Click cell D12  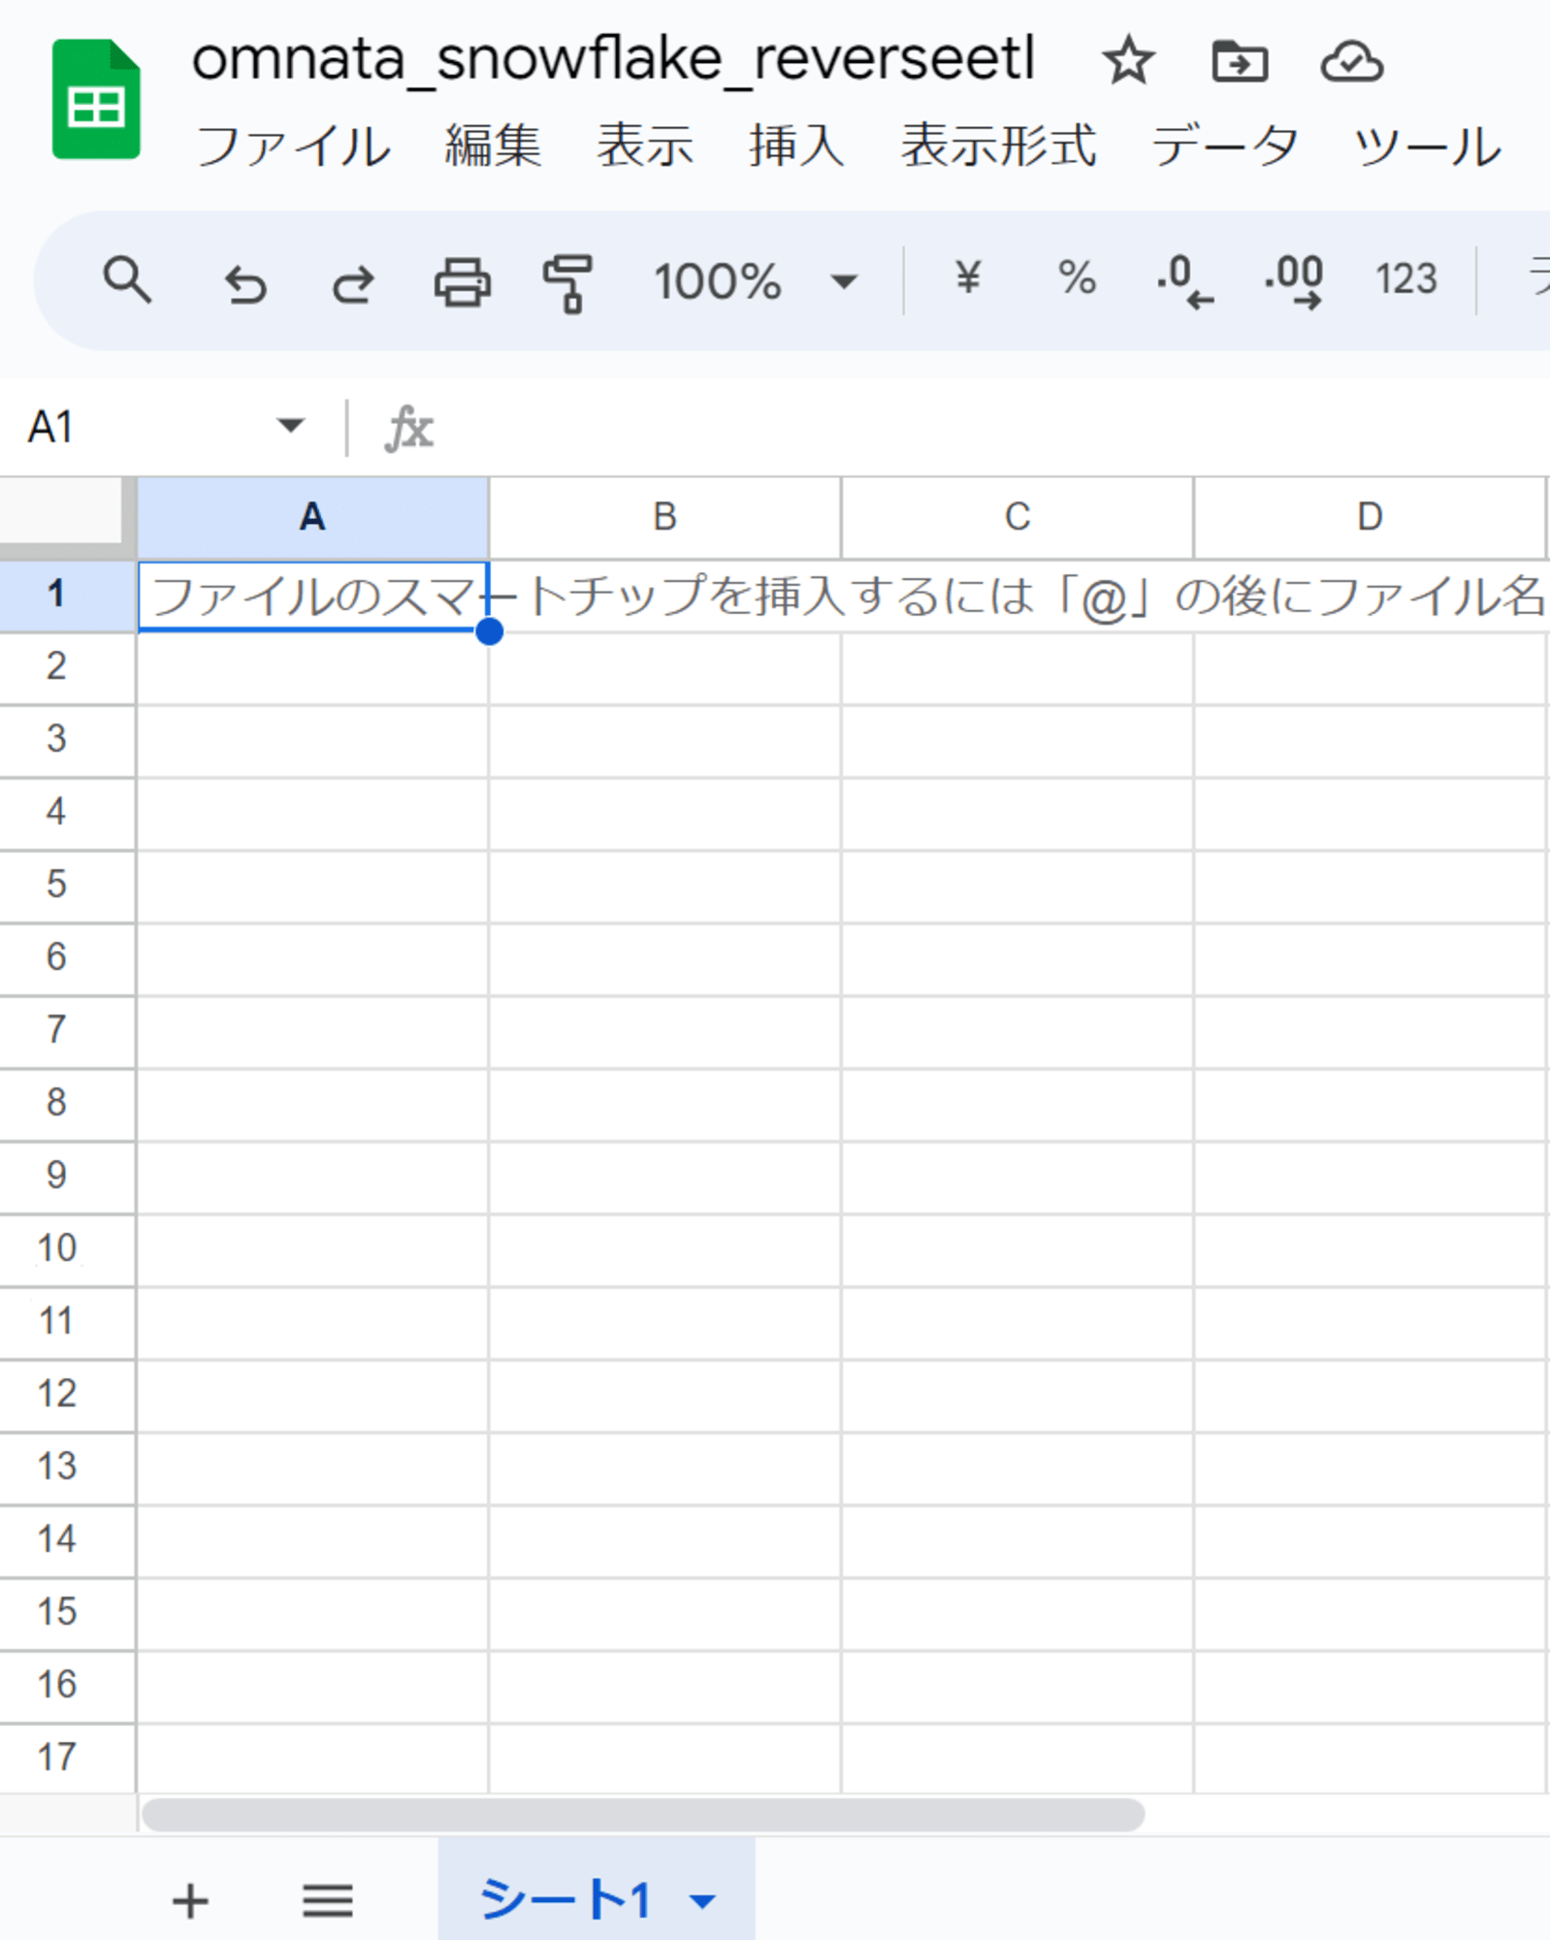pos(1369,1395)
